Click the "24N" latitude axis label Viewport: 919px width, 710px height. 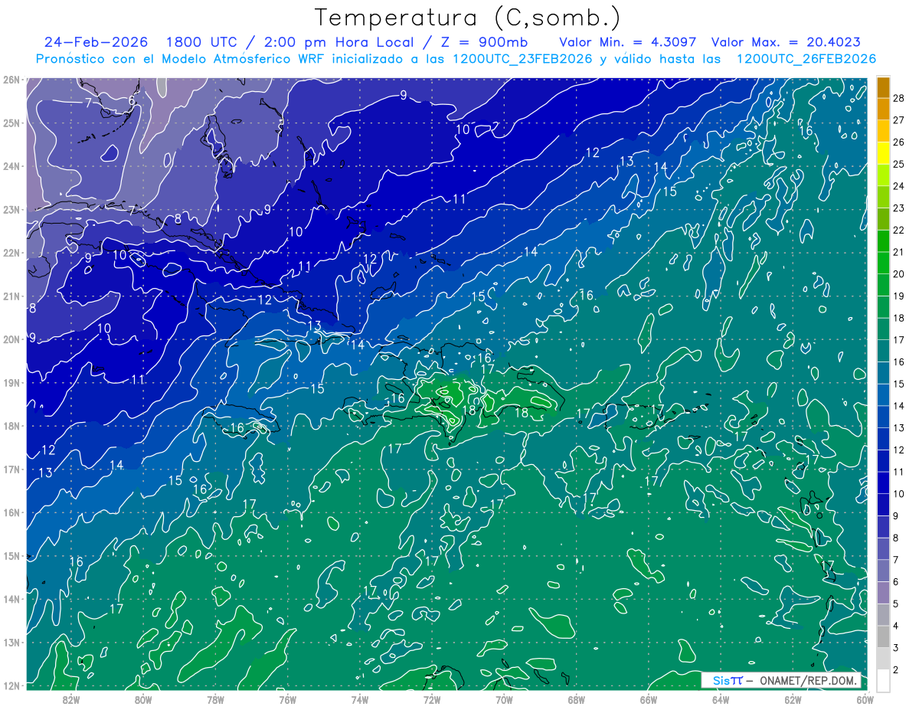(x=11, y=166)
